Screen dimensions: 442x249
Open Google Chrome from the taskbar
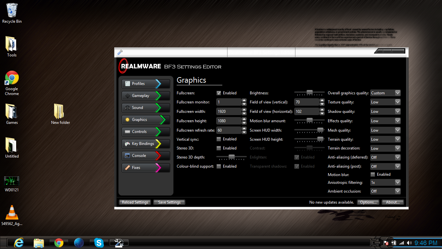click(59, 243)
